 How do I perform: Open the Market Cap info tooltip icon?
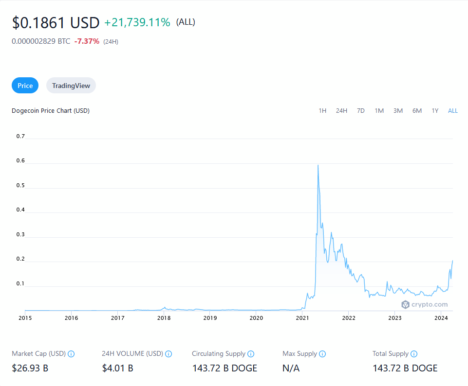click(x=71, y=354)
